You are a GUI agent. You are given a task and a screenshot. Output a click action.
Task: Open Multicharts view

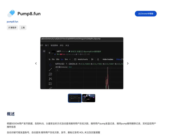coord(81,59)
